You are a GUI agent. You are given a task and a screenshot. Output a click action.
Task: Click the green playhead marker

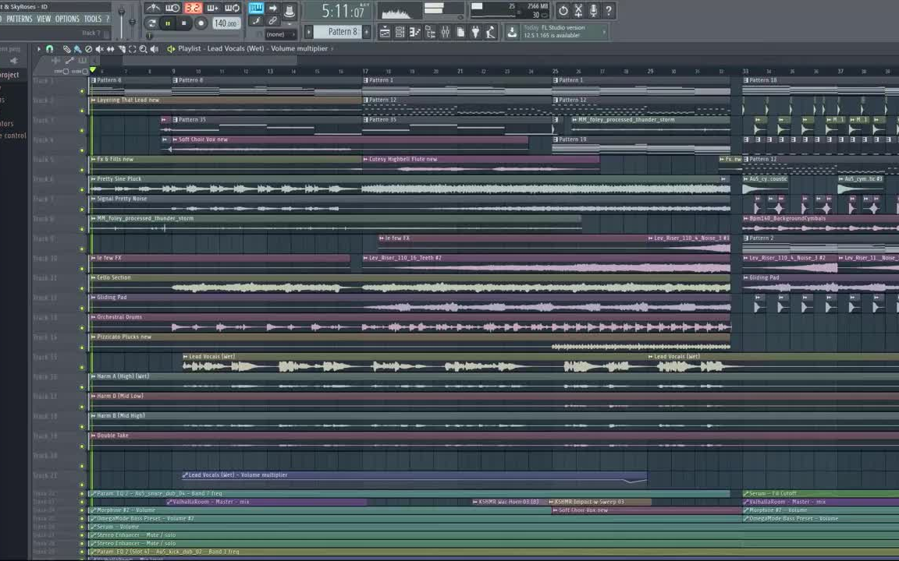[93, 70]
